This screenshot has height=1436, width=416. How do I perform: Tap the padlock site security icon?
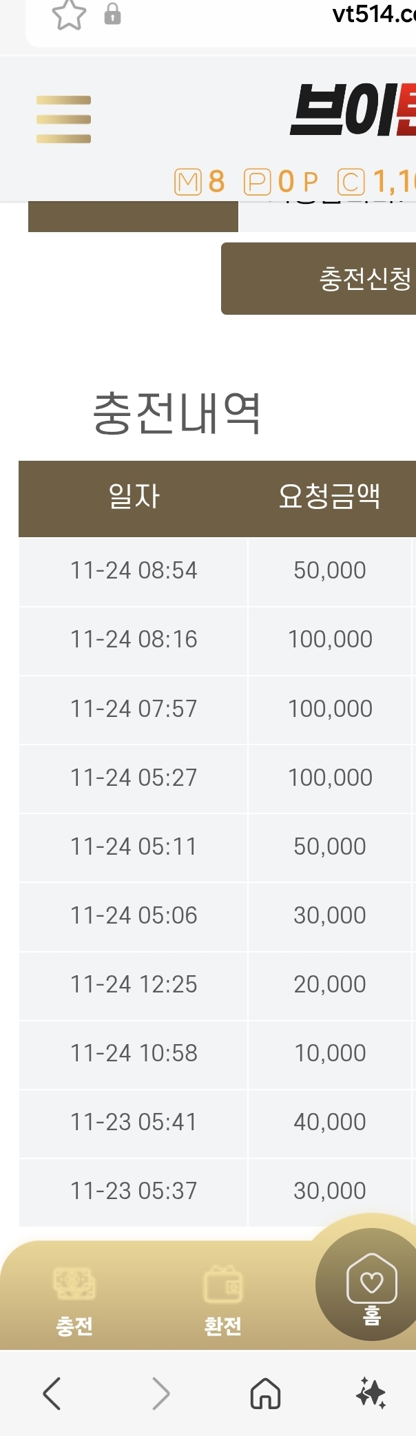pos(112,14)
